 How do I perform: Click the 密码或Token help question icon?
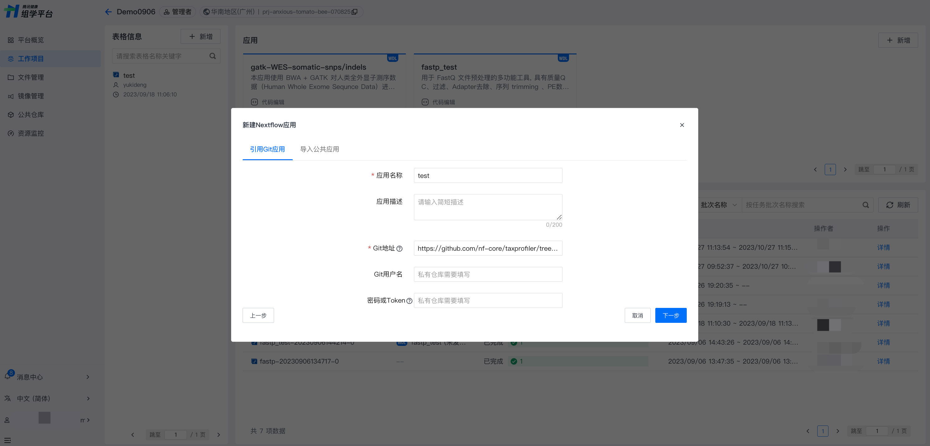click(x=409, y=301)
